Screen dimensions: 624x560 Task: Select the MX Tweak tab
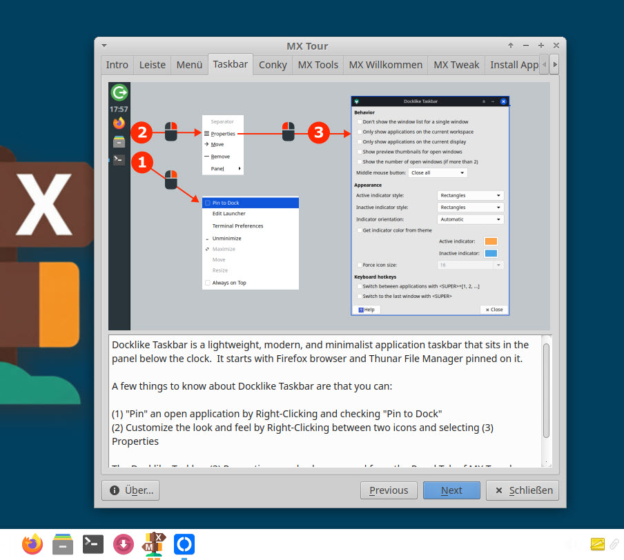456,65
